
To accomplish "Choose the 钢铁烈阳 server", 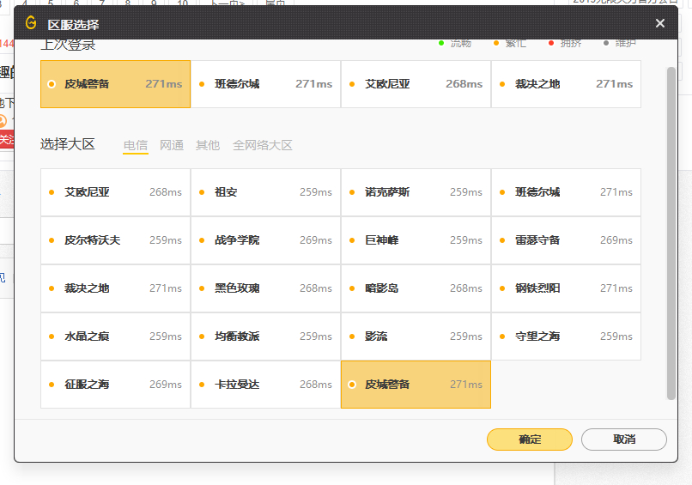I will click(567, 288).
